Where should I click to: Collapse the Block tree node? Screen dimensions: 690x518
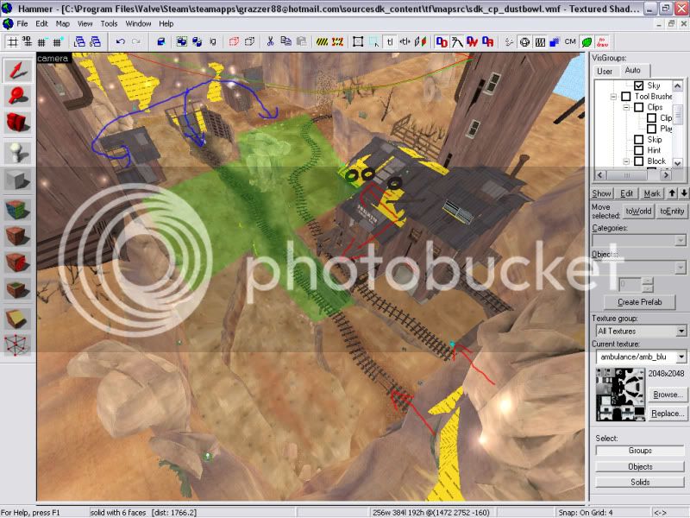click(626, 161)
